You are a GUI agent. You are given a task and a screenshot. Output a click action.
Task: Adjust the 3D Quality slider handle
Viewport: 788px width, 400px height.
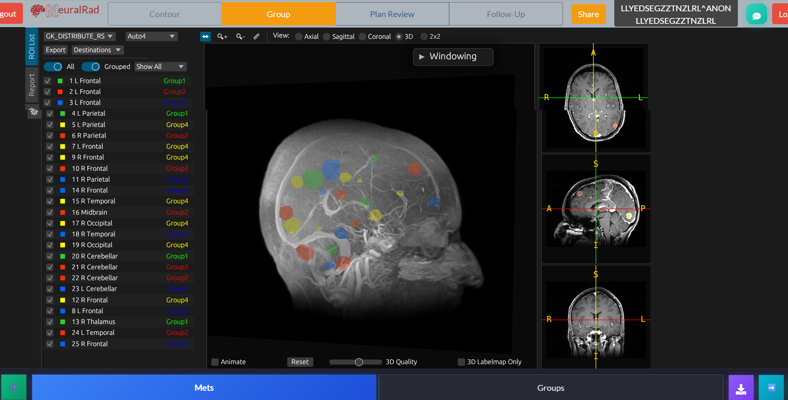coord(359,362)
